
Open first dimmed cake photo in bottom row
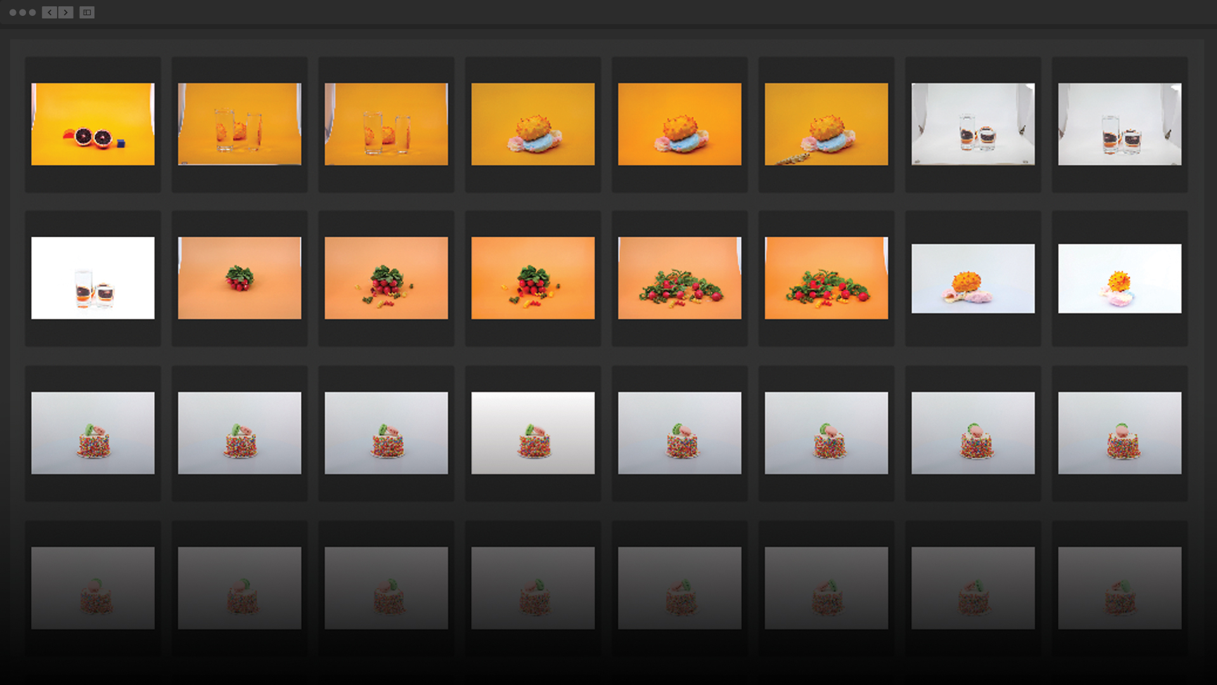[93, 588]
